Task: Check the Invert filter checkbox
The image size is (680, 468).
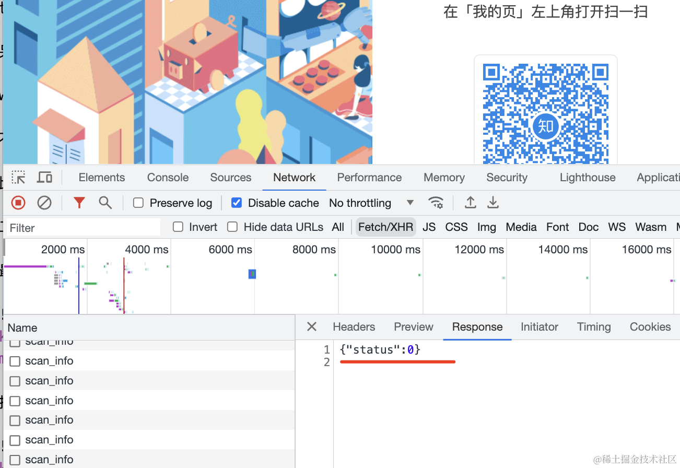Action: click(178, 227)
